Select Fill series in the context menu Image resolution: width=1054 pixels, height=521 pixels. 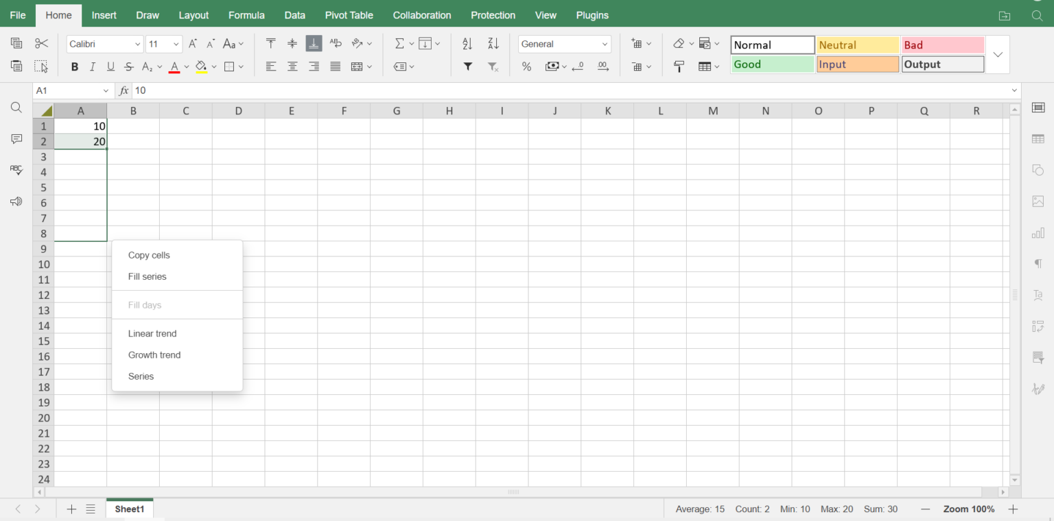[x=147, y=276]
